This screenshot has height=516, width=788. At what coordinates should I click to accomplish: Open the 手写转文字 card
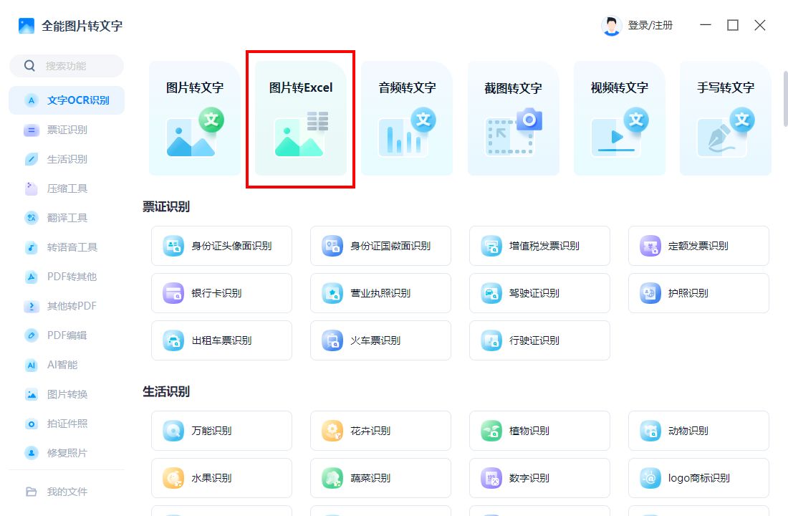(x=725, y=119)
